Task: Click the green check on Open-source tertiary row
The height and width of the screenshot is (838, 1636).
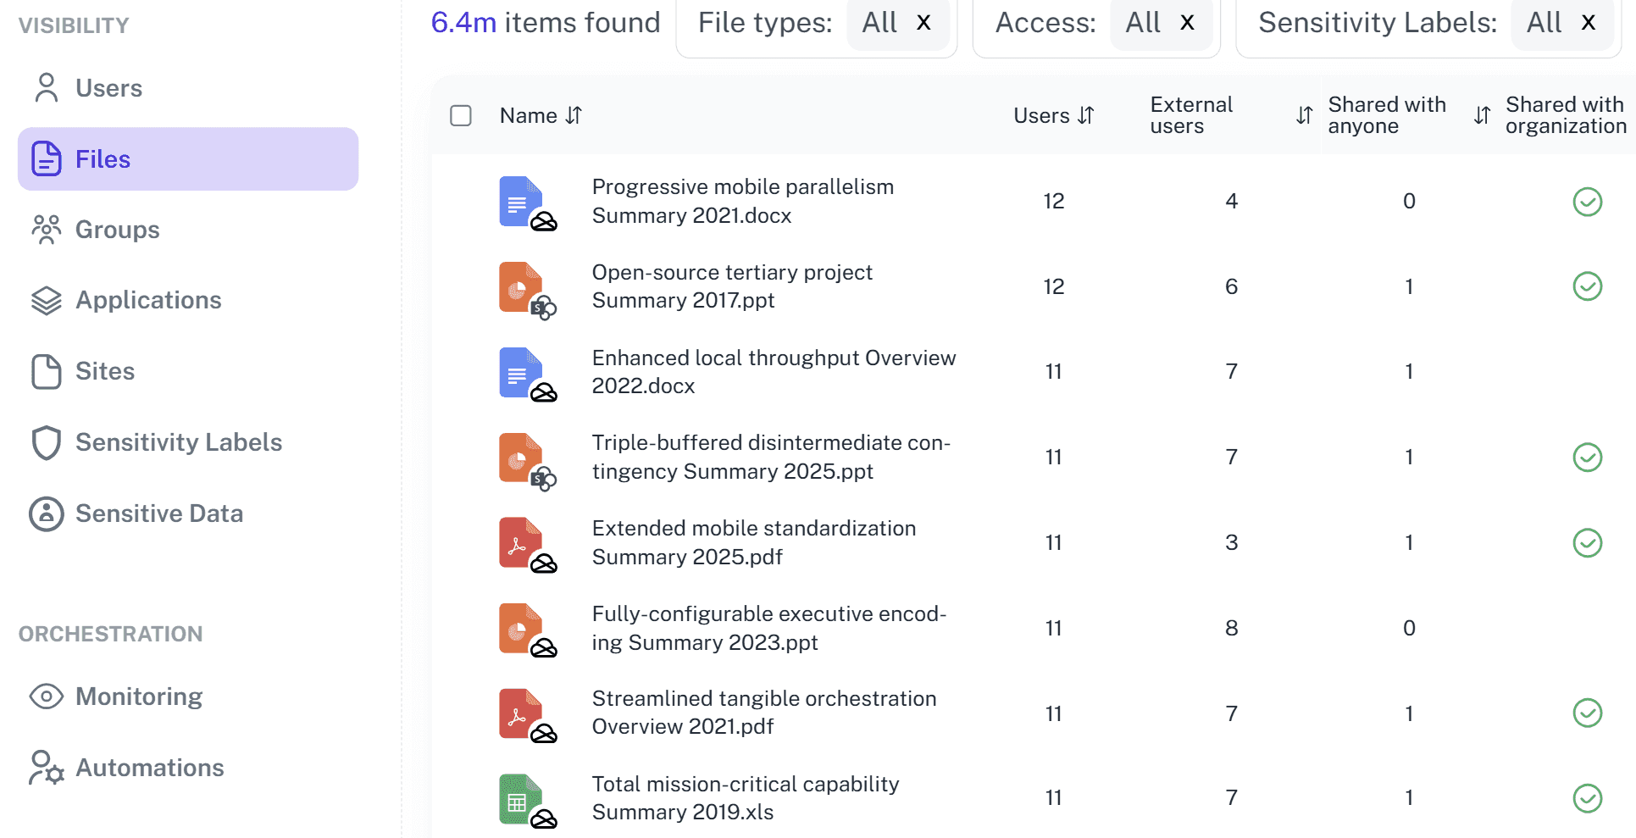Action: point(1588,286)
